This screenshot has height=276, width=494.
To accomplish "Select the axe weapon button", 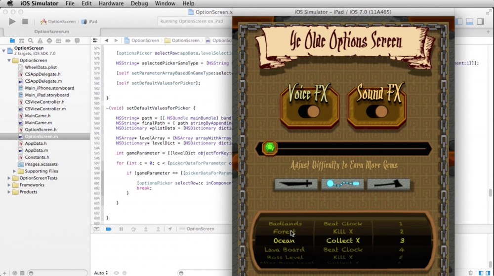I will (x=388, y=184).
